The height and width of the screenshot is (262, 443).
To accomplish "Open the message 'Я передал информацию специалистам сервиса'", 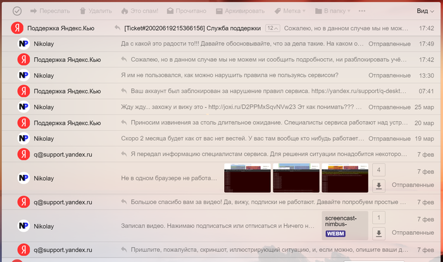I will (x=269, y=154).
